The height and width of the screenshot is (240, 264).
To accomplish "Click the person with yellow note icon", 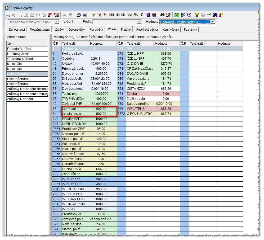I will click(x=221, y=15).
